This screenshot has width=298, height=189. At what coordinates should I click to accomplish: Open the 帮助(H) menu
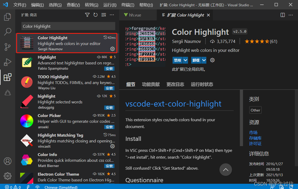pyautogui.click(x=146, y=5)
